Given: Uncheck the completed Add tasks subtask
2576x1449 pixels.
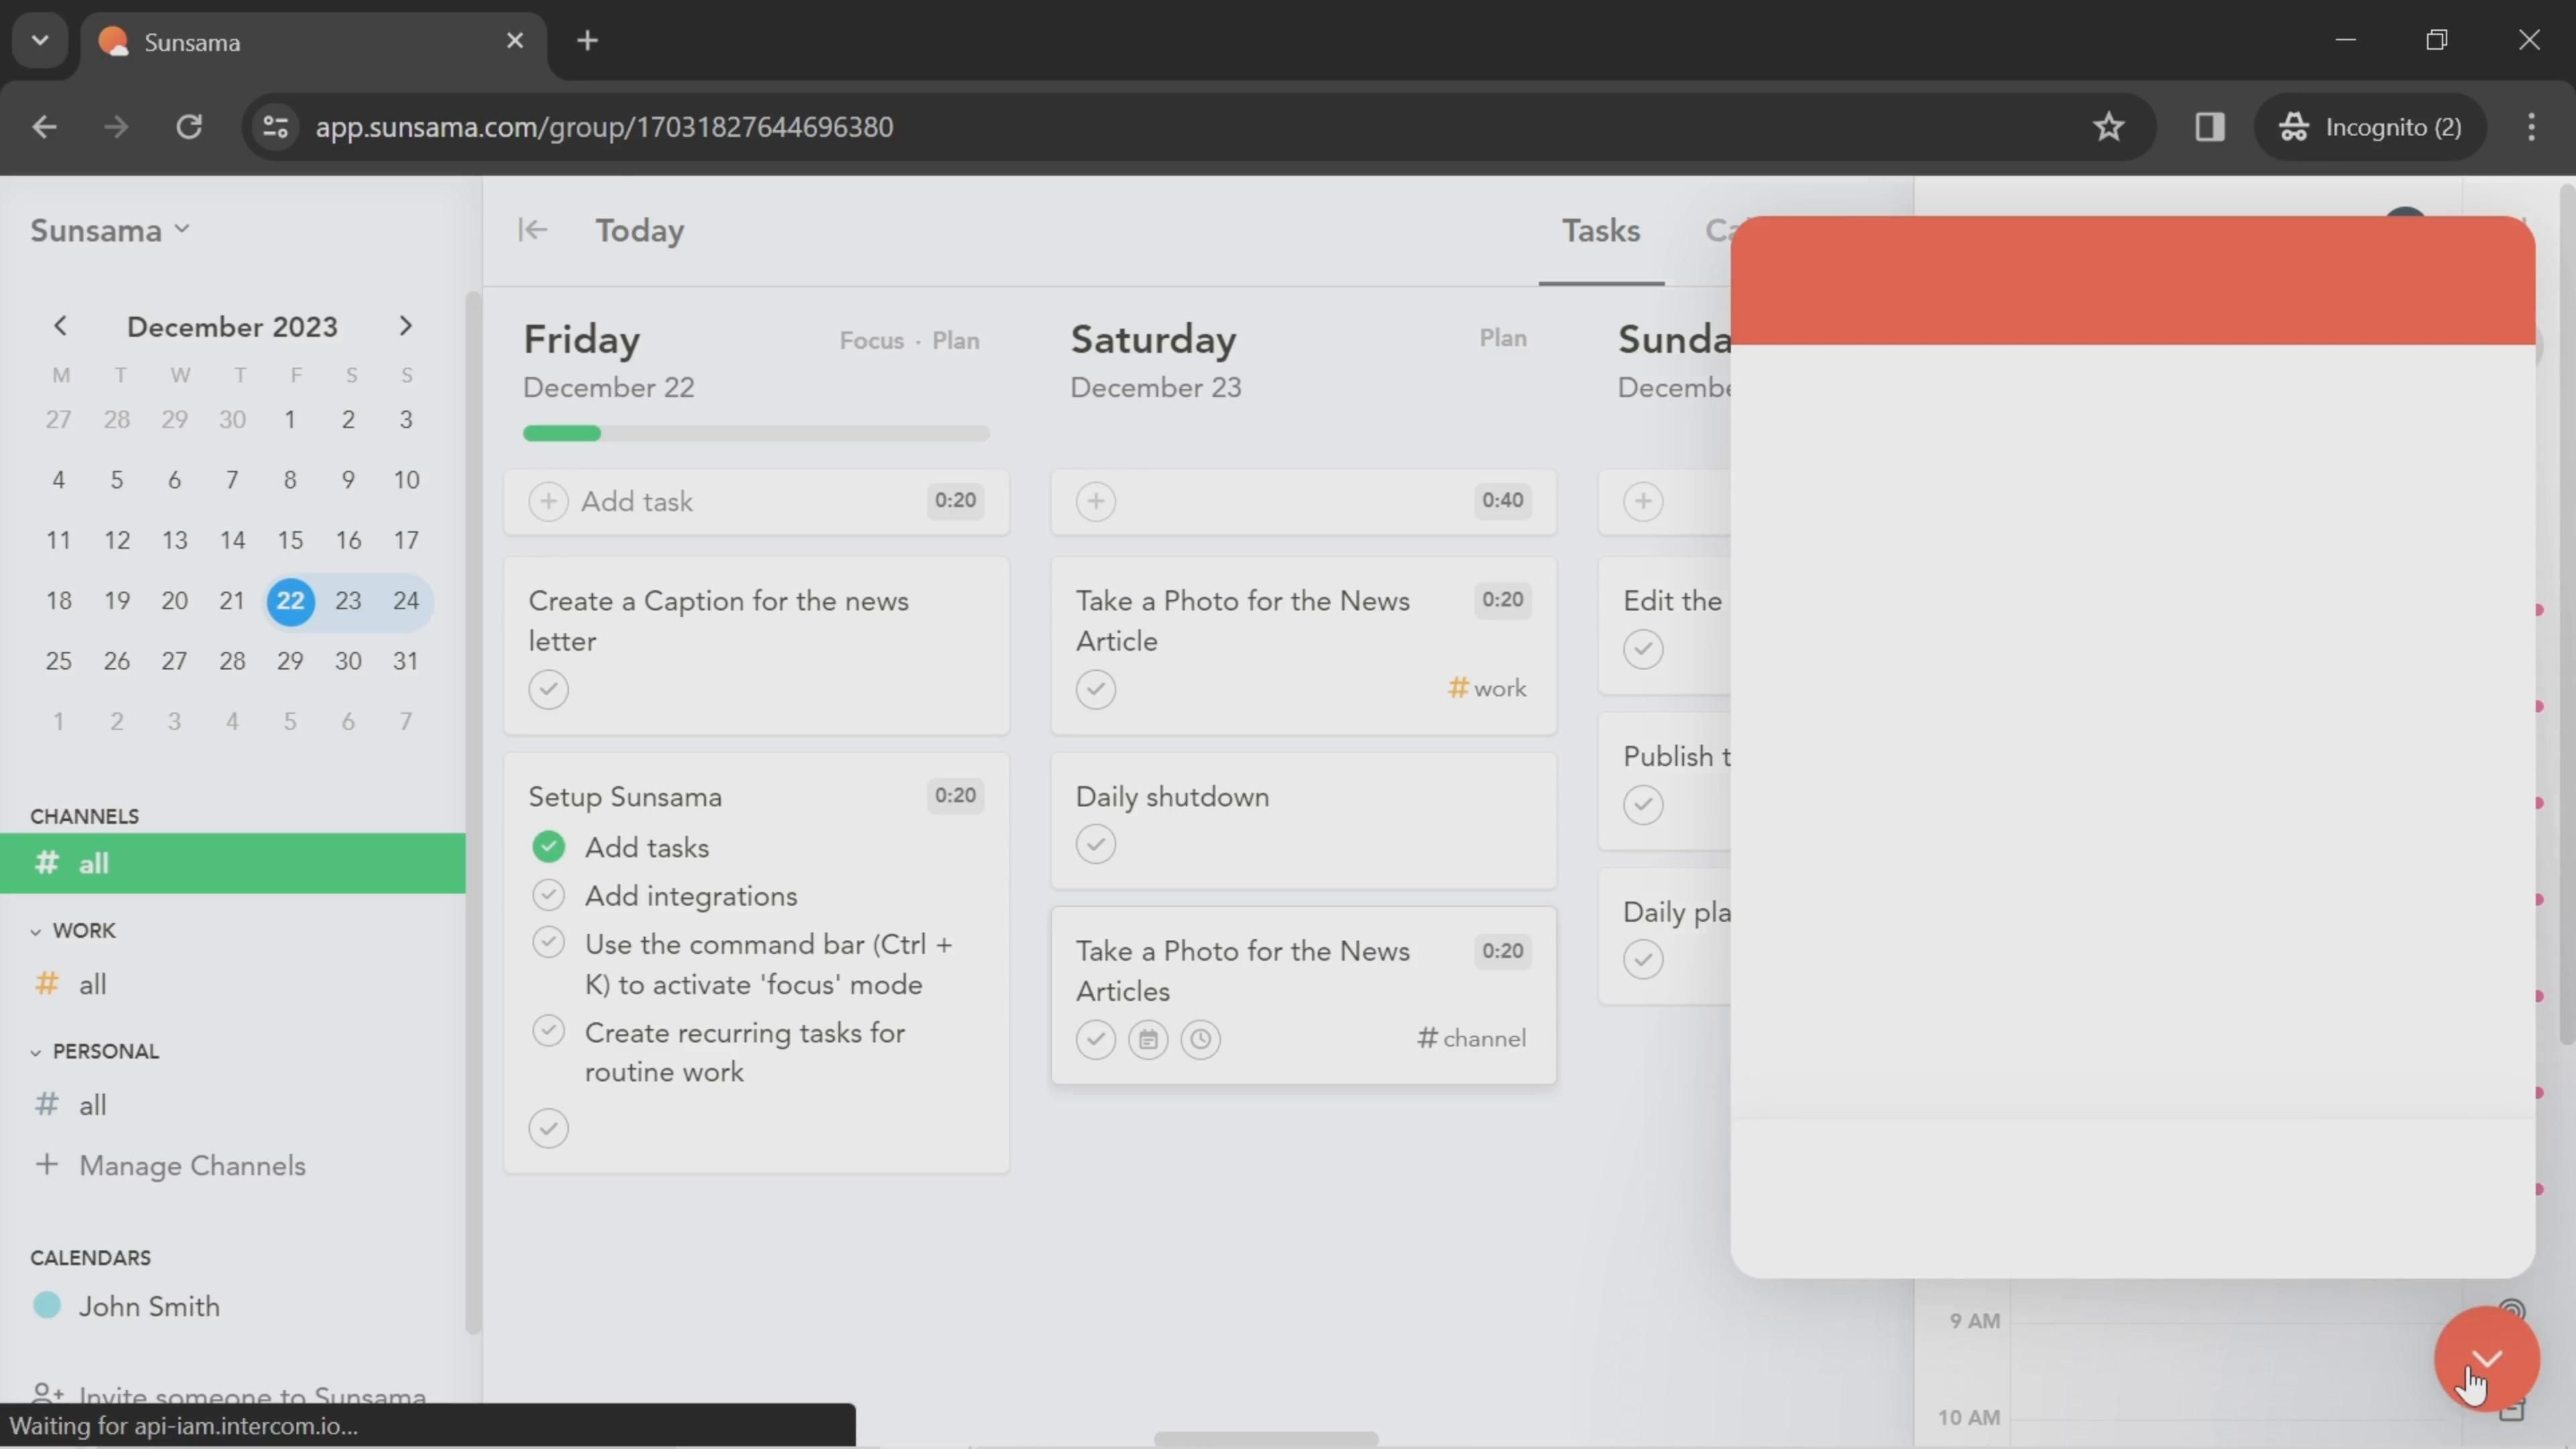Looking at the screenshot, I should 548,847.
